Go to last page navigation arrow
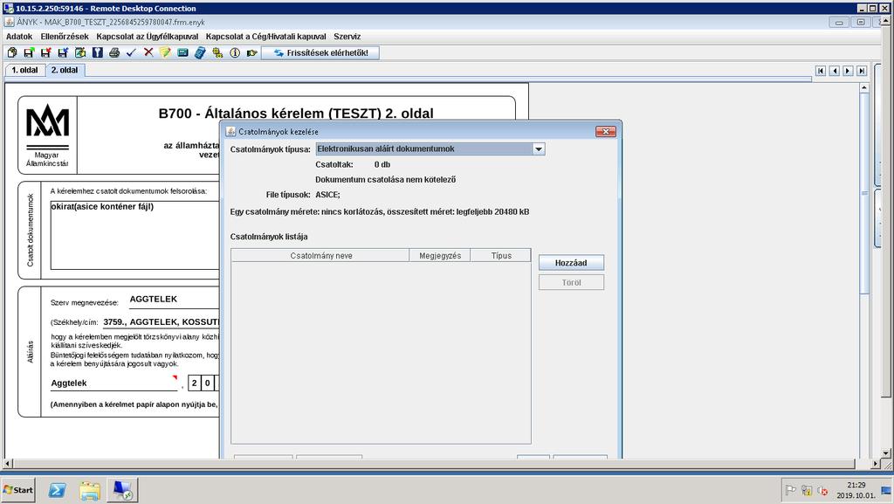Screen dimensions: 894x504 coord(862,71)
